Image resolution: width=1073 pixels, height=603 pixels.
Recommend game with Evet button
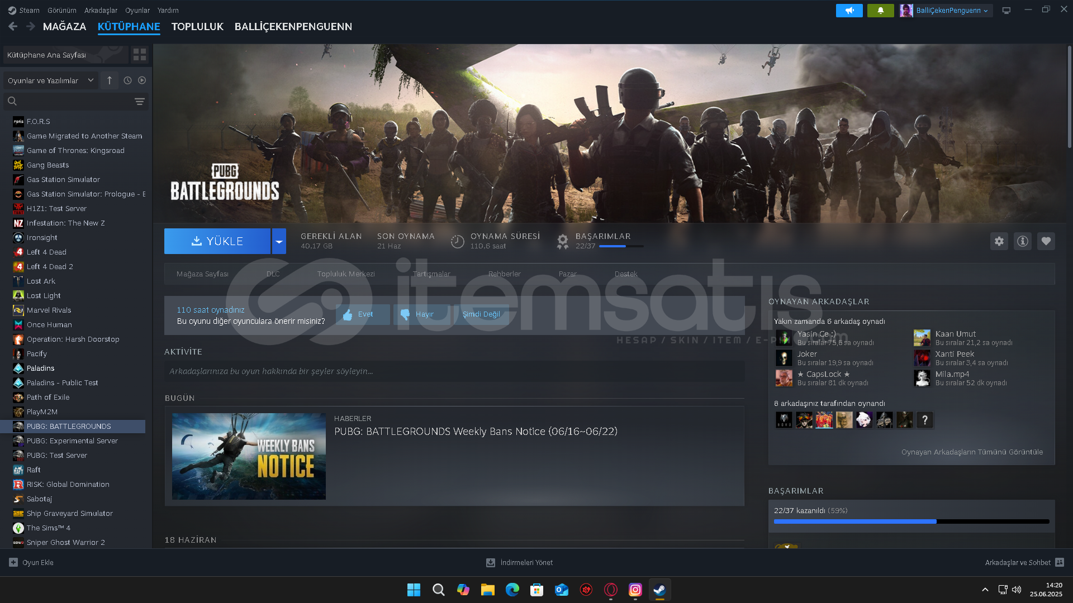tap(363, 314)
